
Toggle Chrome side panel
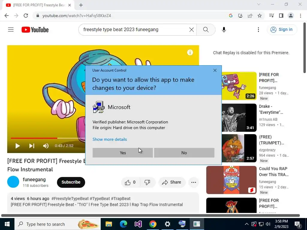(x=281, y=16)
